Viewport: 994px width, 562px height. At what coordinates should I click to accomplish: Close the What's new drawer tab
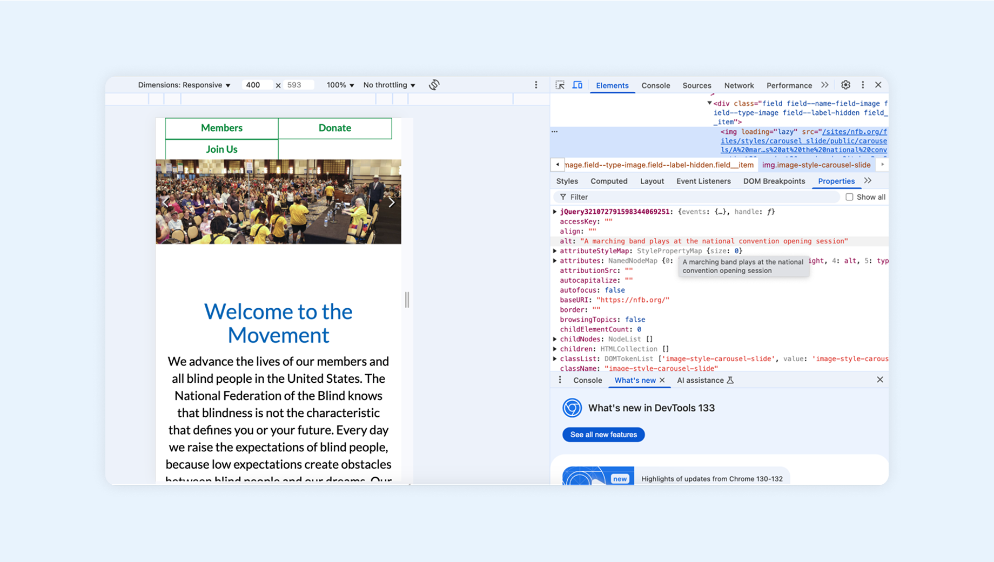click(x=662, y=381)
